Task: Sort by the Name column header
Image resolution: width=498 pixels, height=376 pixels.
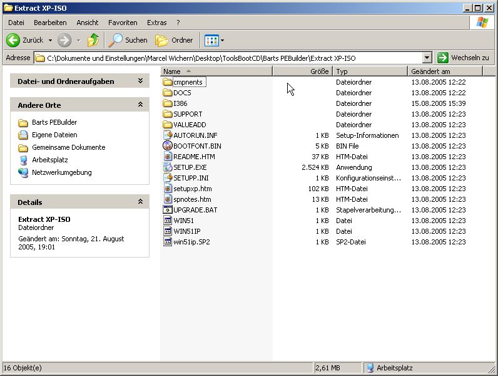Action: (216, 71)
